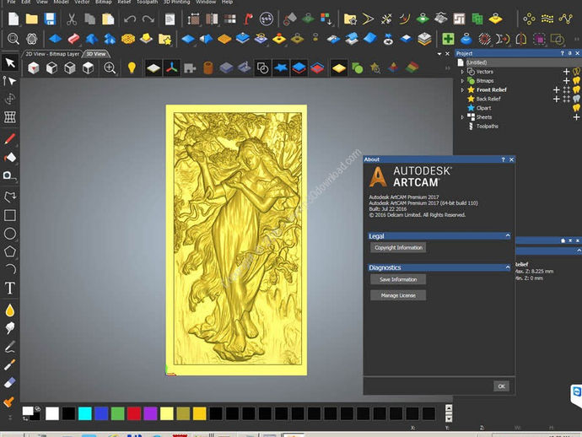Select the Eraser tool in left toolbar

tap(10, 382)
